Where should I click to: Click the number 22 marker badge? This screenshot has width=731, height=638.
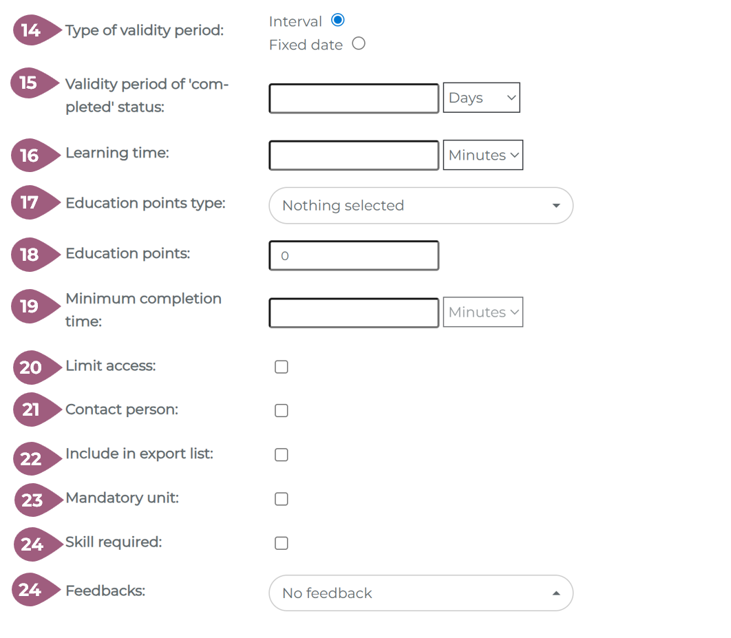(31, 459)
